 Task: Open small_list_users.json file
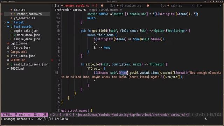click(x=31, y=64)
